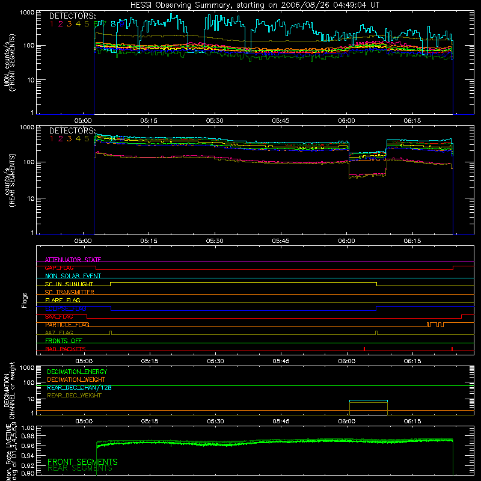Click 05:30 tick under front segments plot

[215, 121]
